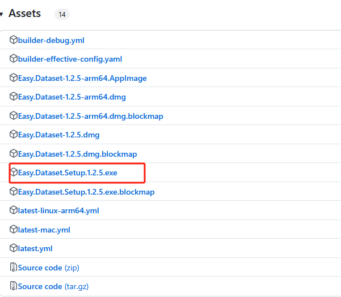Download Source code (zip)
Screen dimensions: 341x297
48,268
